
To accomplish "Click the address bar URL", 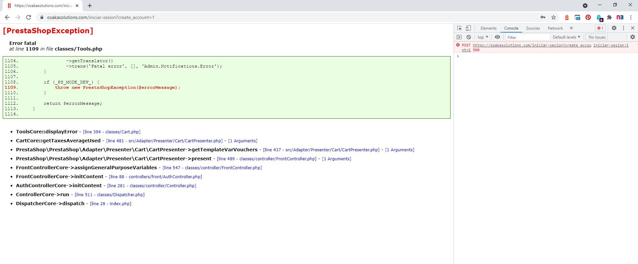I will [x=101, y=17].
